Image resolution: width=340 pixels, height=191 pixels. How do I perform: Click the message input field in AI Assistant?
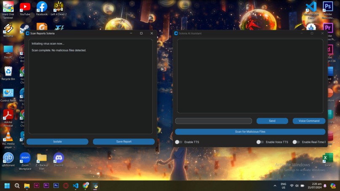(x=213, y=121)
